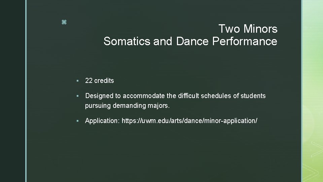The width and height of the screenshot is (323, 182).
Task: Click the word Somatics in the title
Action: 127,41
